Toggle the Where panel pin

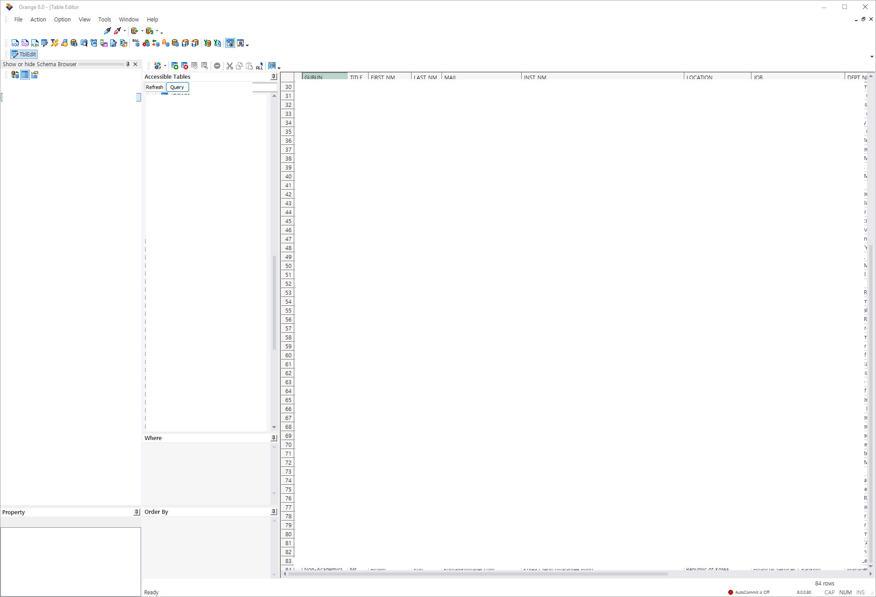click(x=274, y=438)
